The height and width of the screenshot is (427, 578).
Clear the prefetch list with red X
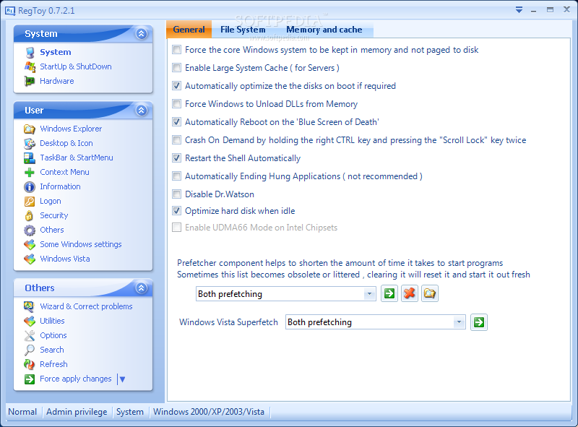pos(410,293)
